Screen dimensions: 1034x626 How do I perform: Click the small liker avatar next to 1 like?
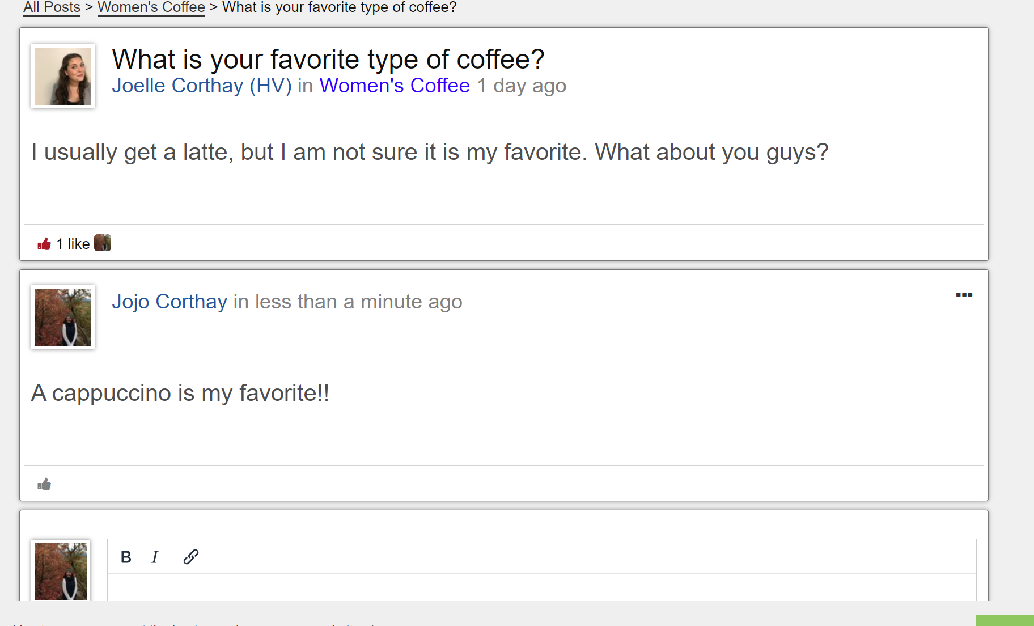pos(103,243)
